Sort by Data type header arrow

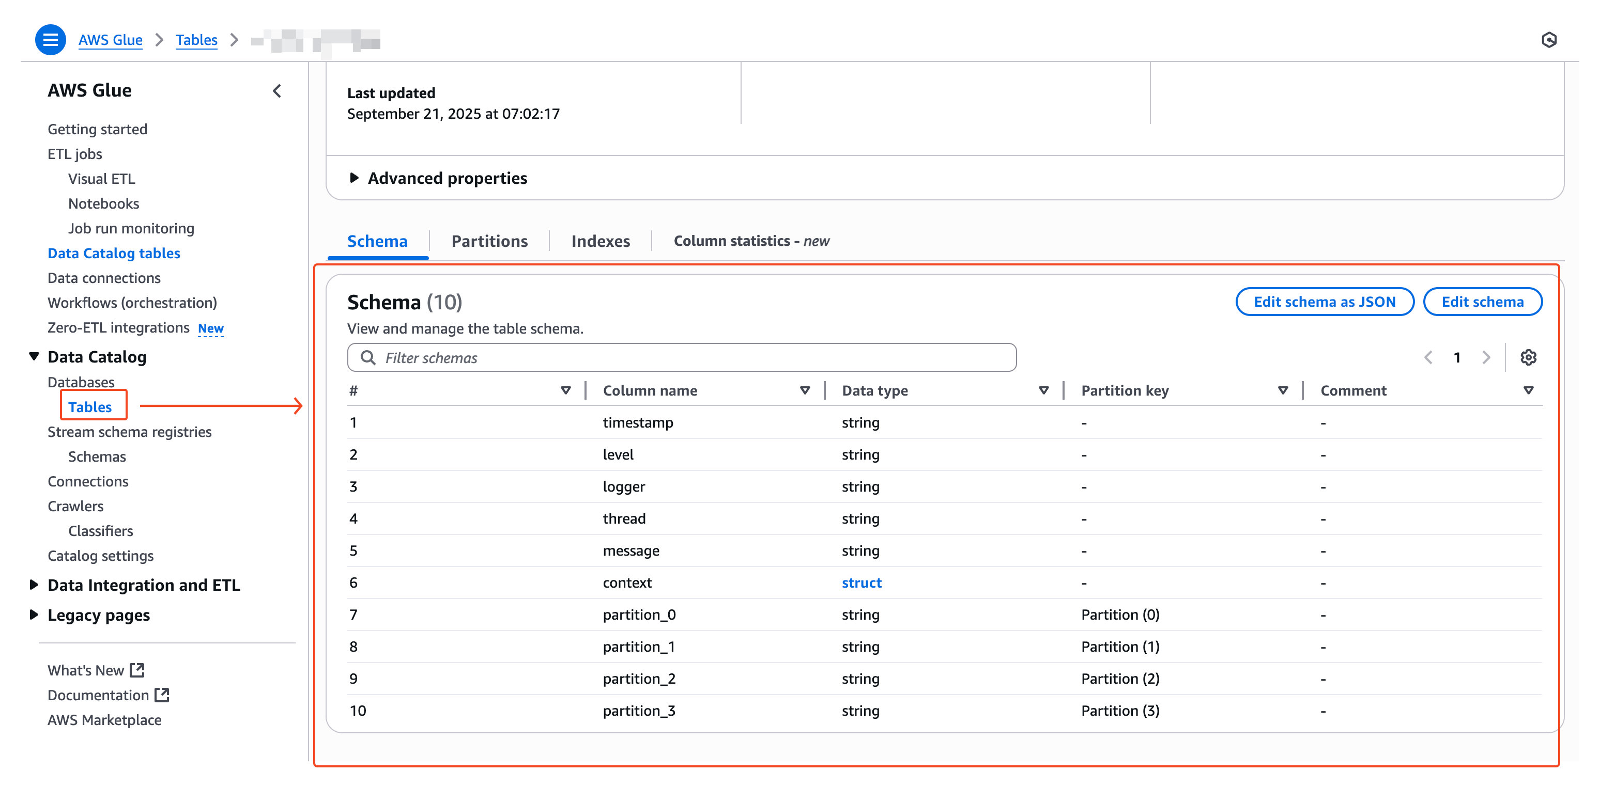[x=1043, y=390]
